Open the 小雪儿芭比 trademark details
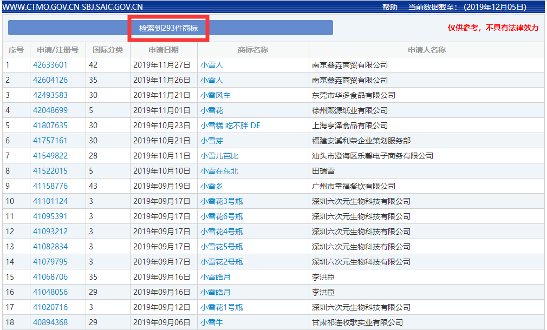 (x=219, y=156)
